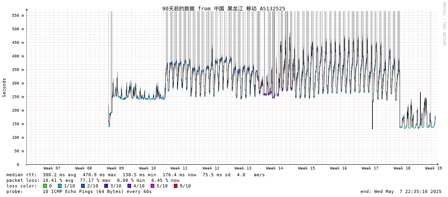Screen dimensions: 448x197
Task: Click the 'Week 12' x-axis label
Action: point(211,168)
